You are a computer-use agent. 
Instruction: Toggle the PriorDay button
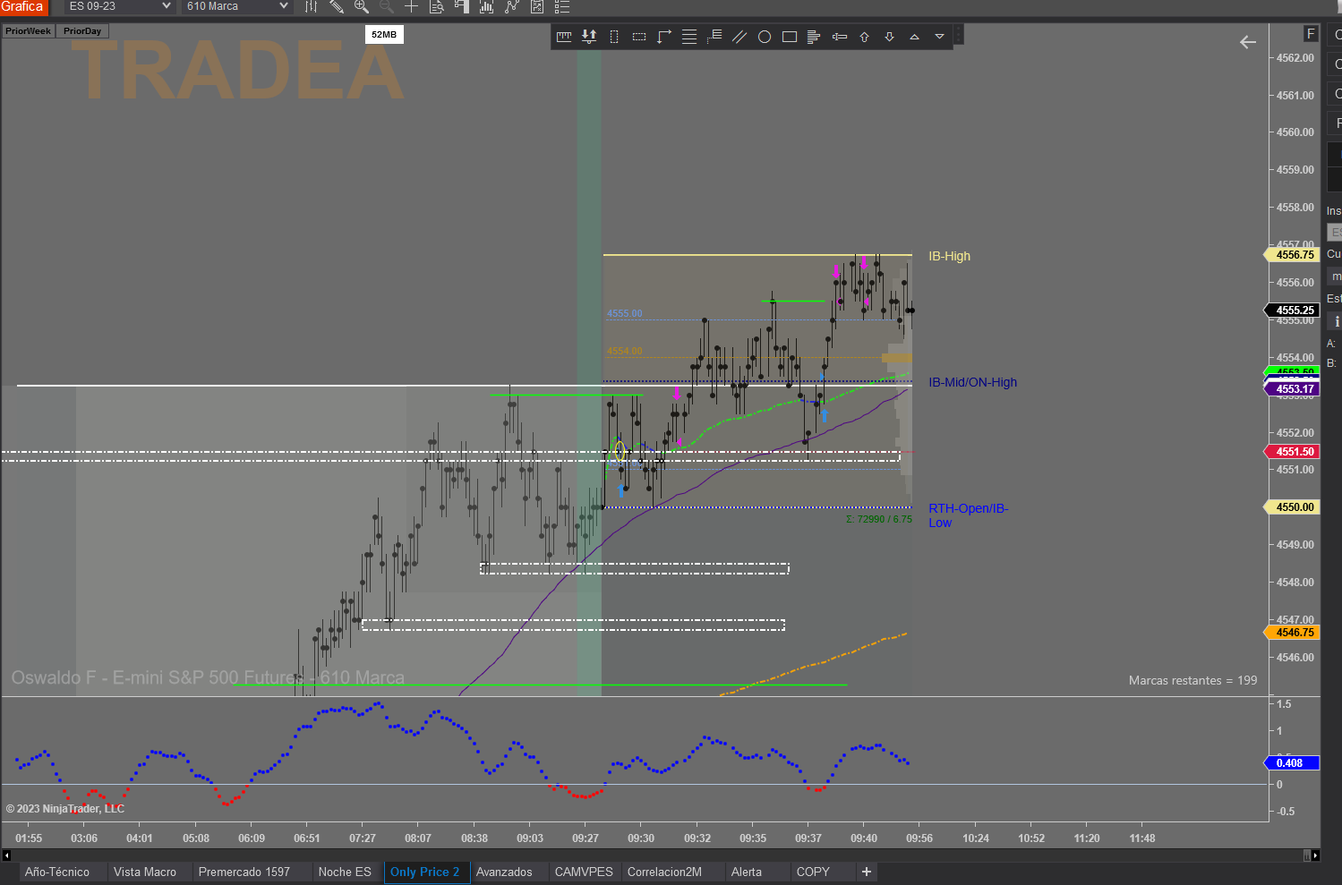point(82,30)
